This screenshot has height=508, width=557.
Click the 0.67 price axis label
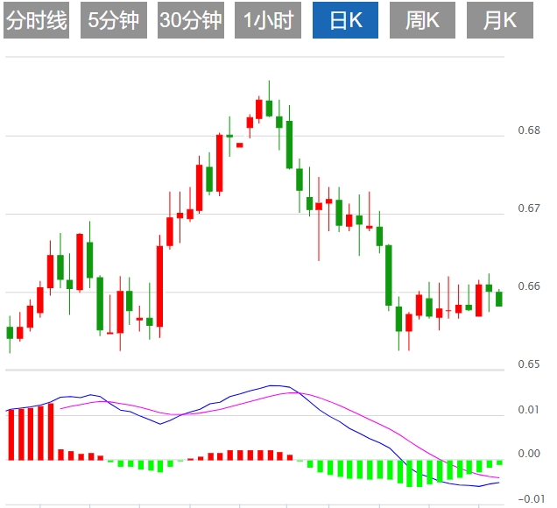(x=529, y=208)
